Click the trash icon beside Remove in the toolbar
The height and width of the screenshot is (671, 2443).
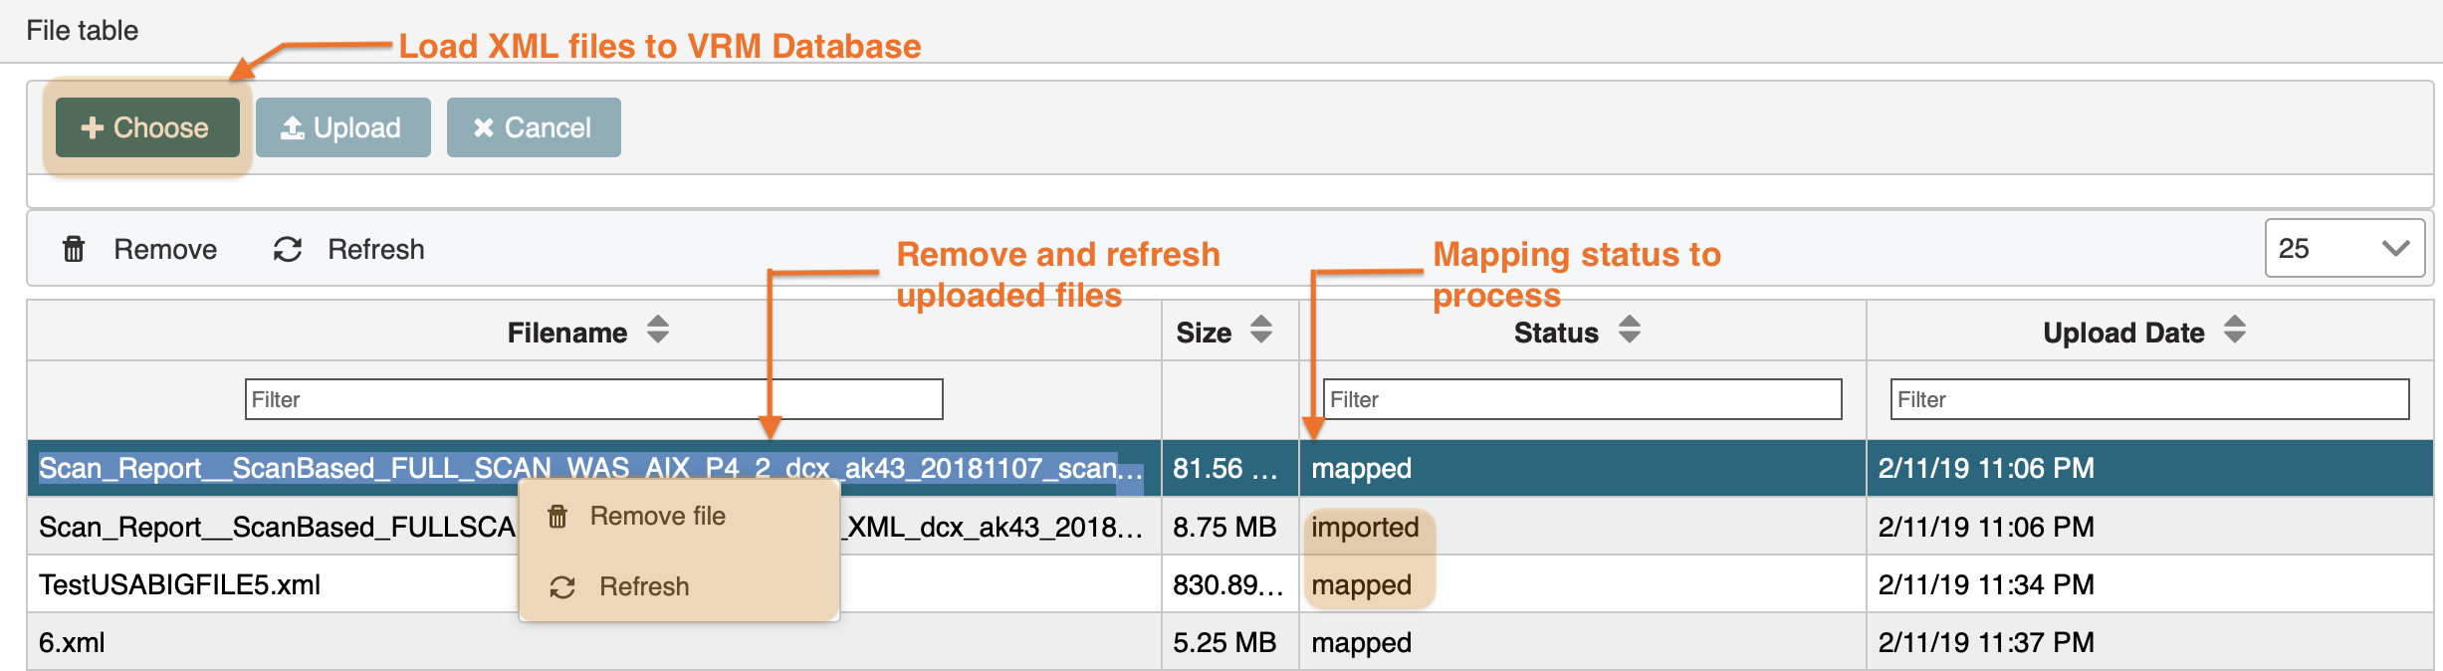(74, 249)
